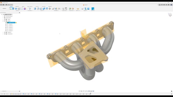Select the Plane at Angle construct tool

tap(73, 9)
